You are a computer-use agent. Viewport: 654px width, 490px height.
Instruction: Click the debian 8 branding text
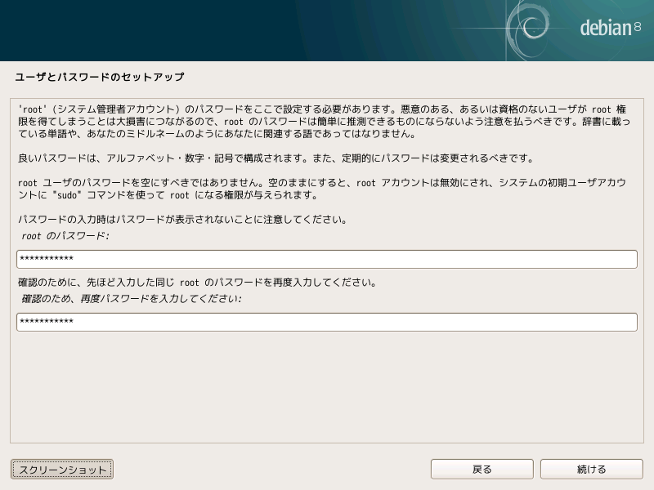(607, 26)
